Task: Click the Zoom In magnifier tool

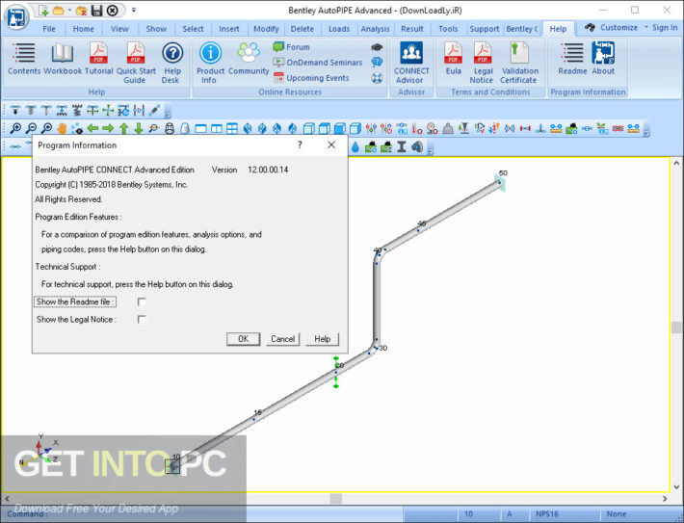Action: tap(15, 128)
